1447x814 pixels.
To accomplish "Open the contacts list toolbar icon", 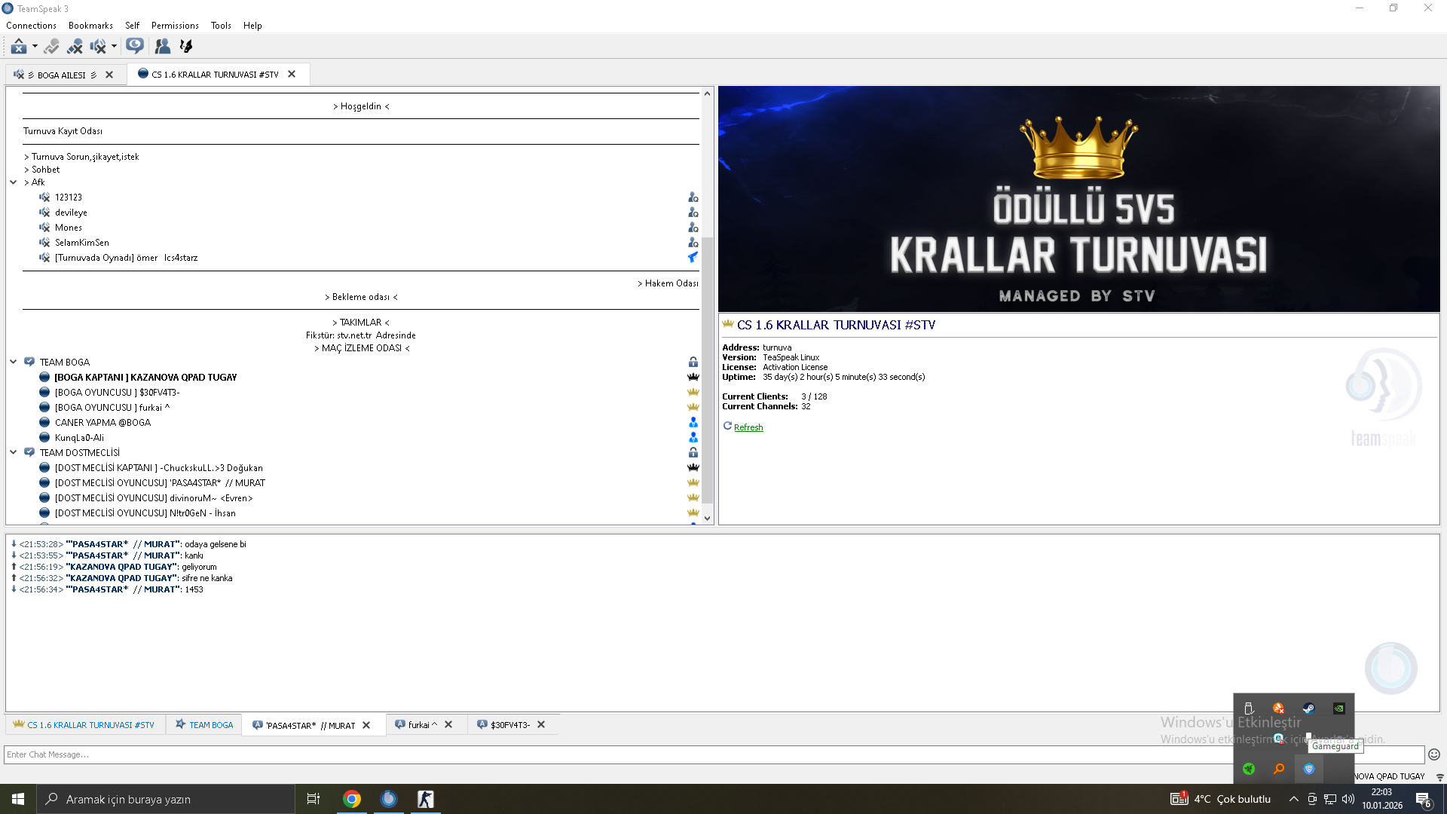I will pos(162,47).
